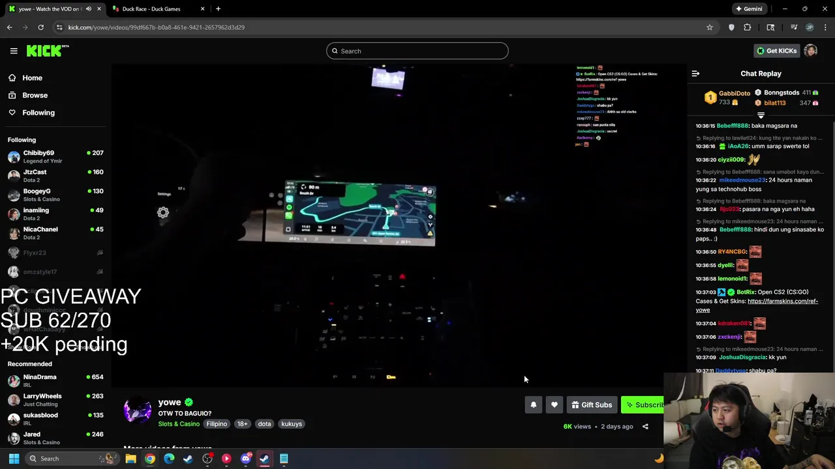This screenshot has height=469, width=835.
Task: Open Browse in the sidebar
Action: [x=35, y=95]
